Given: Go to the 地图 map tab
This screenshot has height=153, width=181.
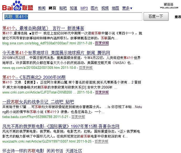Looking at the screenshot, I should [x=115, y=8].
